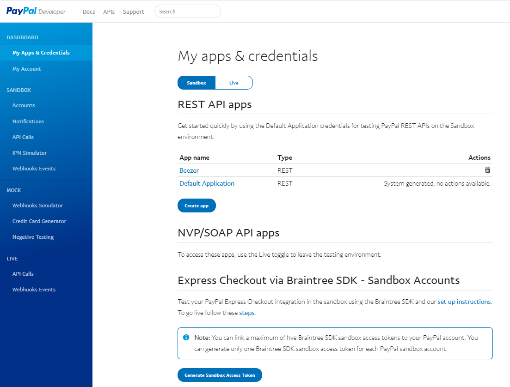Click Generate Sandbox Access Token button
The width and height of the screenshot is (510, 387).
tap(220, 375)
